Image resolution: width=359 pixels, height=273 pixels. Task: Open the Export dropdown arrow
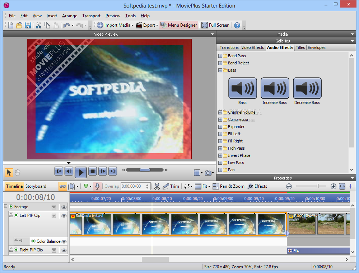157,25
